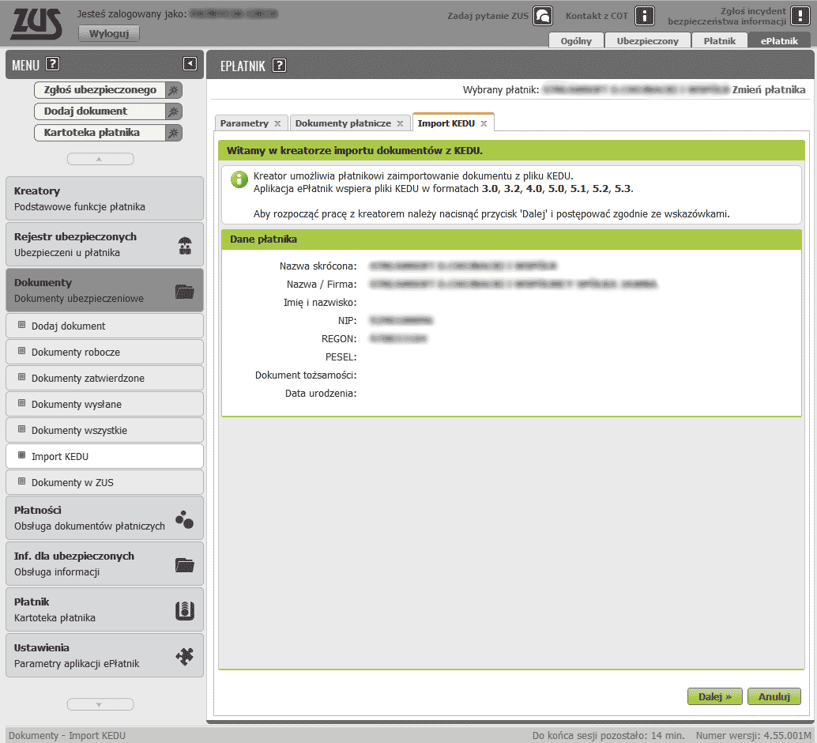This screenshot has height=743, width=817.
Task: Open MENU help question mark icon
Action: [x=53, y=65]
